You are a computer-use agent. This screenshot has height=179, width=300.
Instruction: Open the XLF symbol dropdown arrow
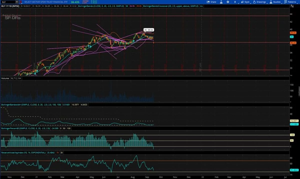coord(17,2)
